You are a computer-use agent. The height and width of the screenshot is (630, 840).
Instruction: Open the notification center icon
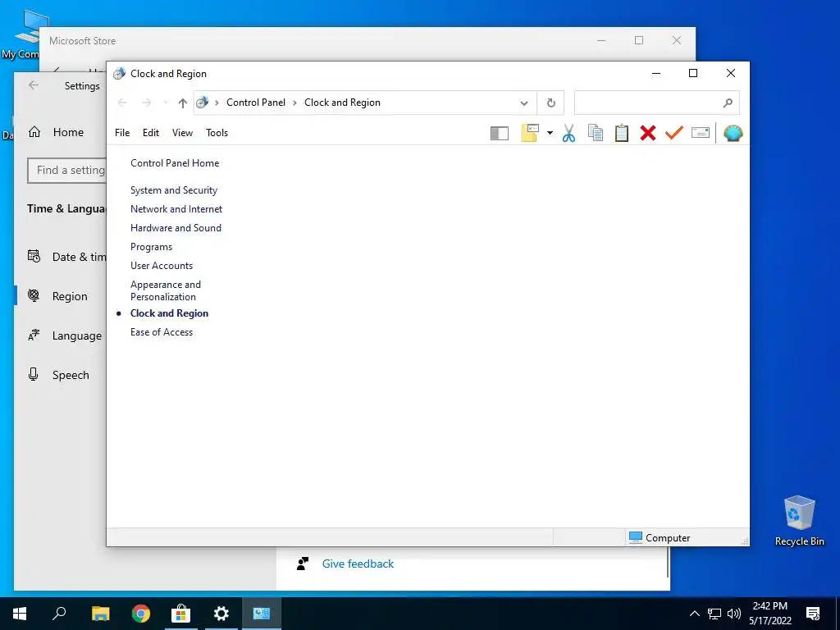(x=813, y=614)
